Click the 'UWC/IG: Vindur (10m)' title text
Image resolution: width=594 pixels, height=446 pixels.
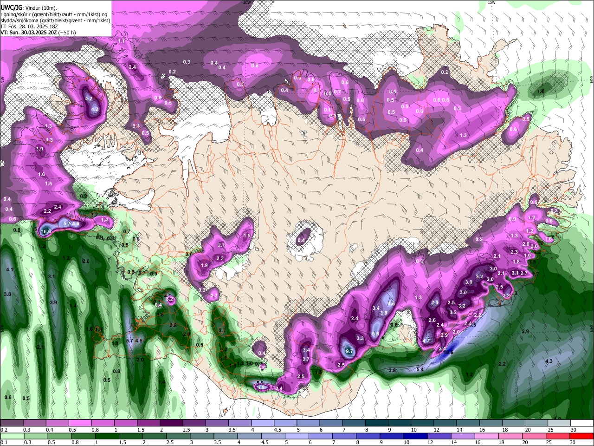tap(29, 8)
